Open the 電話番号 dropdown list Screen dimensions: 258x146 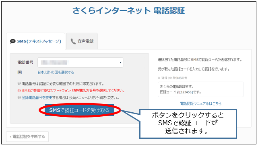(80, 63)
